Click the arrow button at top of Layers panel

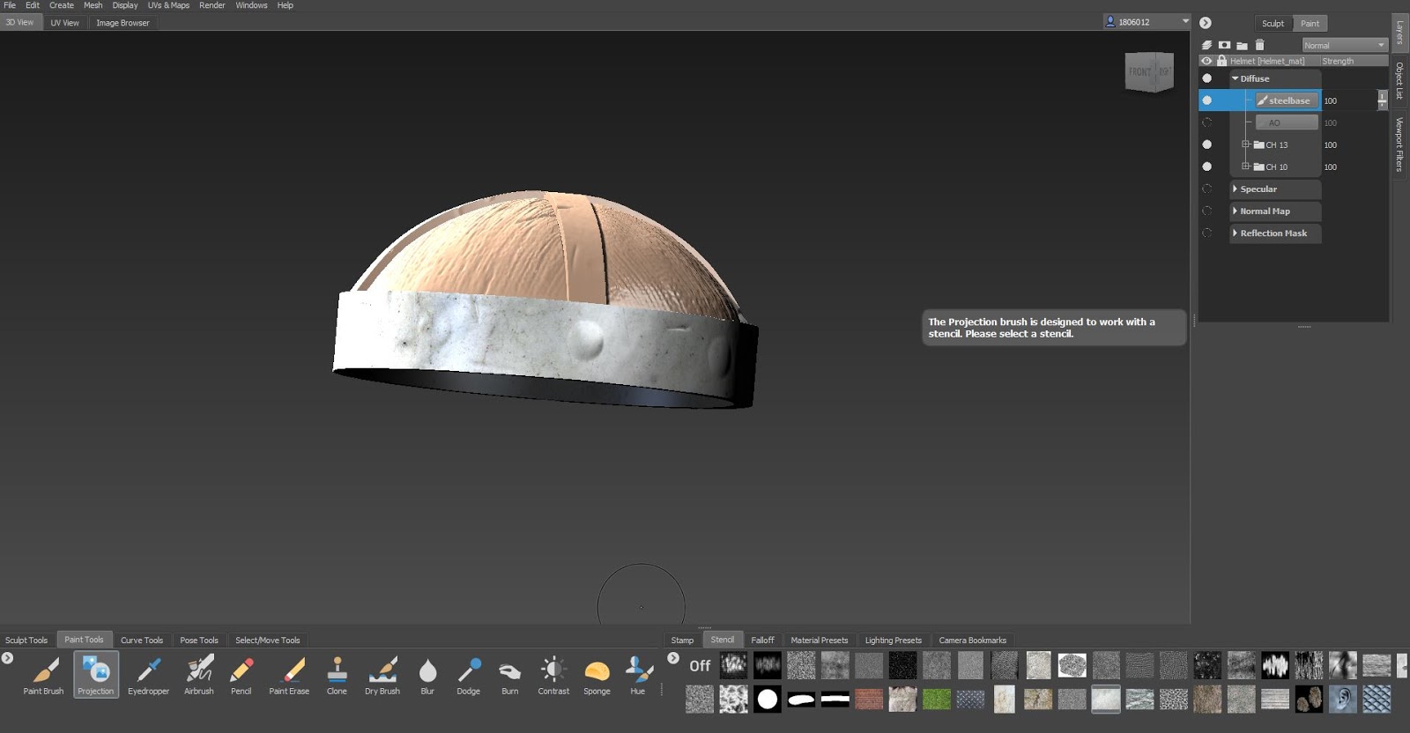[x=1206, y=23]
